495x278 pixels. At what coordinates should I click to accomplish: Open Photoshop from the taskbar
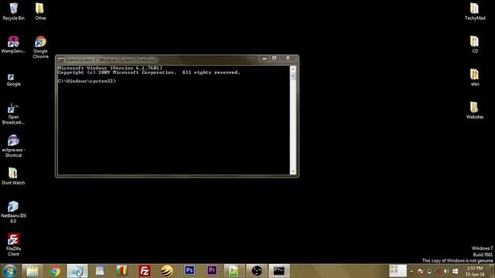189,271
